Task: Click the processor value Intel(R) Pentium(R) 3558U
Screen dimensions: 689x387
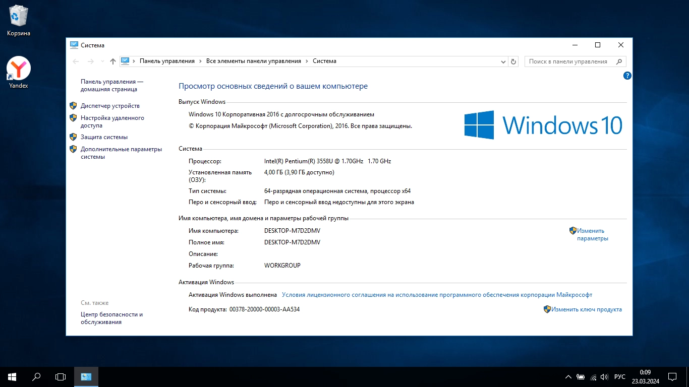Action: click(327, 161)
